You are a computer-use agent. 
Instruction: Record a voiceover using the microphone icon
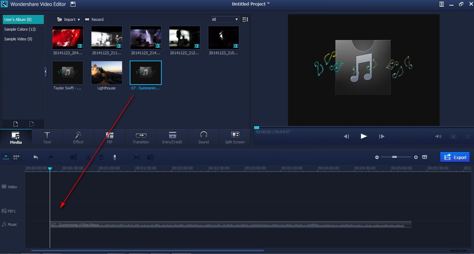tap(114, 157)
